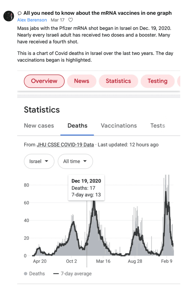Switch to the Tests tab

(x=158, y=126)
